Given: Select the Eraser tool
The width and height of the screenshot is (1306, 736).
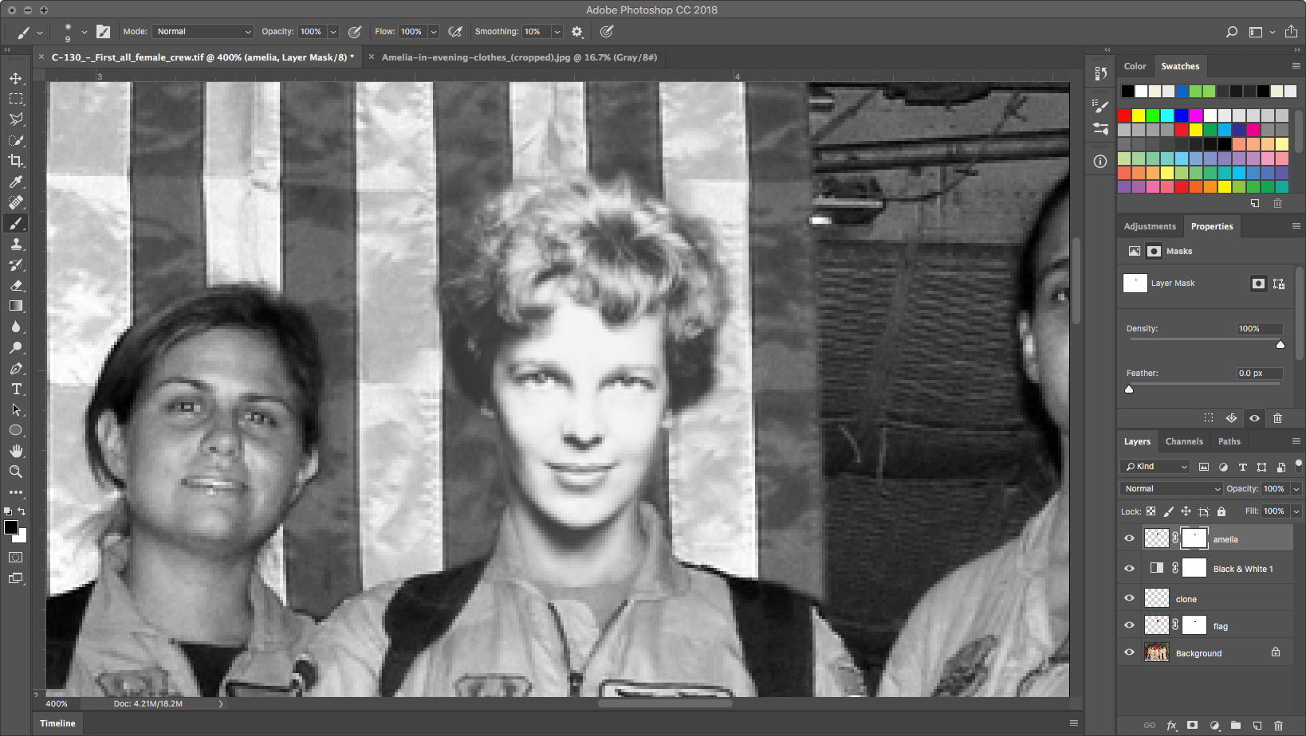Looking at the screenshot, I should [16, 285].
